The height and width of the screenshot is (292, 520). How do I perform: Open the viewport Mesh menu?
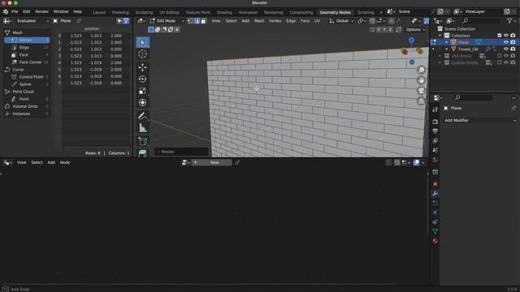[x=259, y=21]
